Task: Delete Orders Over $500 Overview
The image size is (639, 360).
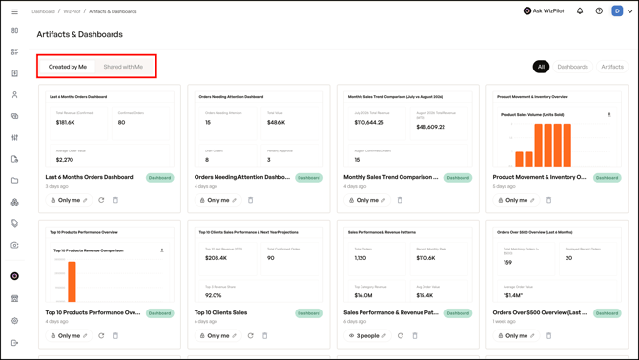Action: [548, 336]
